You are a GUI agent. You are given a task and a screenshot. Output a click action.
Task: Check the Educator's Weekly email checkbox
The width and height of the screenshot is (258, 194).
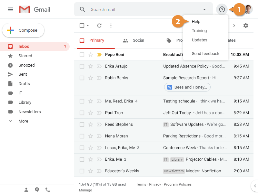click(x=82, y=171)
